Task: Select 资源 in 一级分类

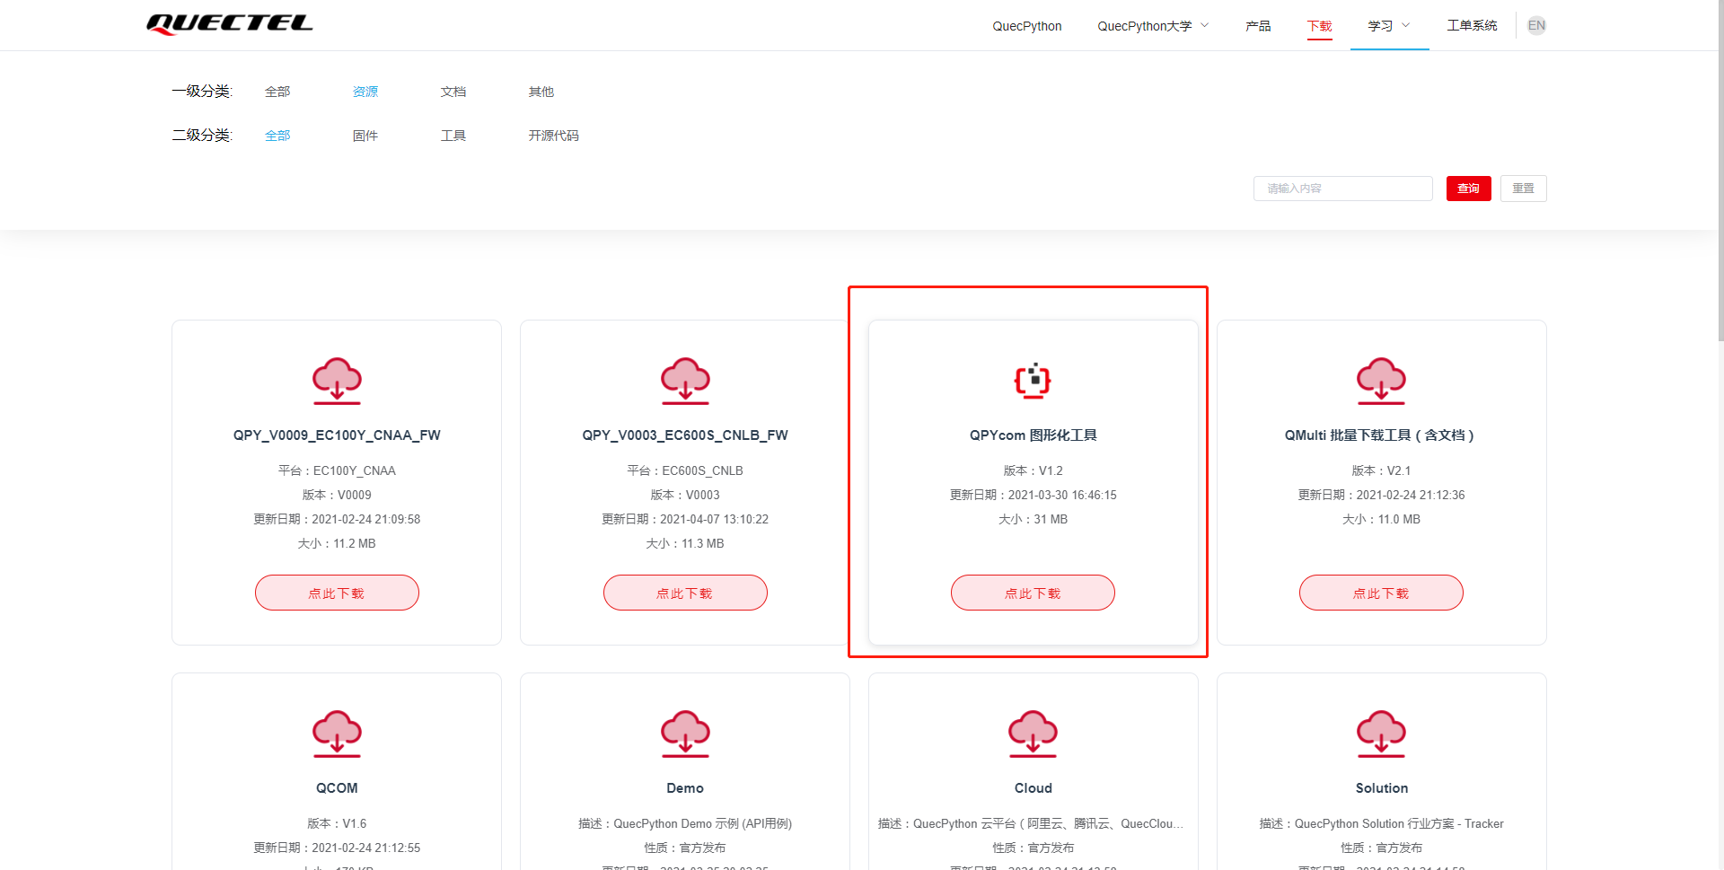Action: pyautogui.click(x=365, y=92)
